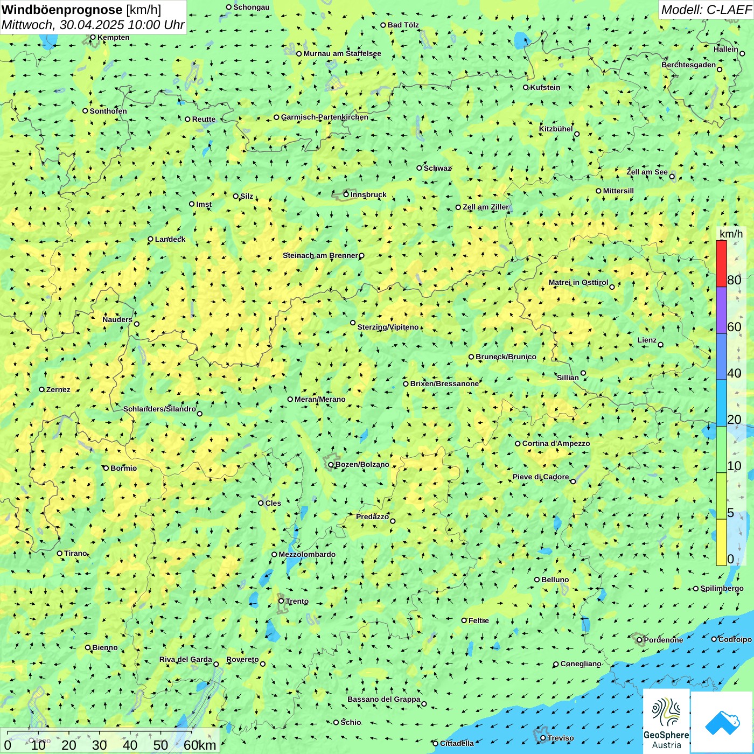This screenshot has height=754, width=754.
Task: Click the Treviso city marker
Action: (543, 738)
